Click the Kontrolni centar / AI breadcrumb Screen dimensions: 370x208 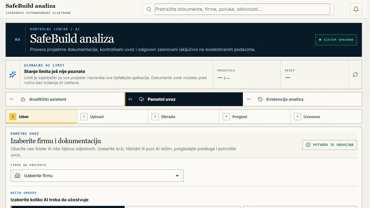(x=55, y=29)
